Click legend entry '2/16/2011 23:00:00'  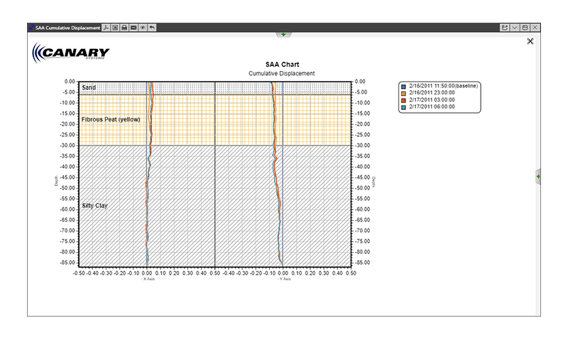point(432,93)
